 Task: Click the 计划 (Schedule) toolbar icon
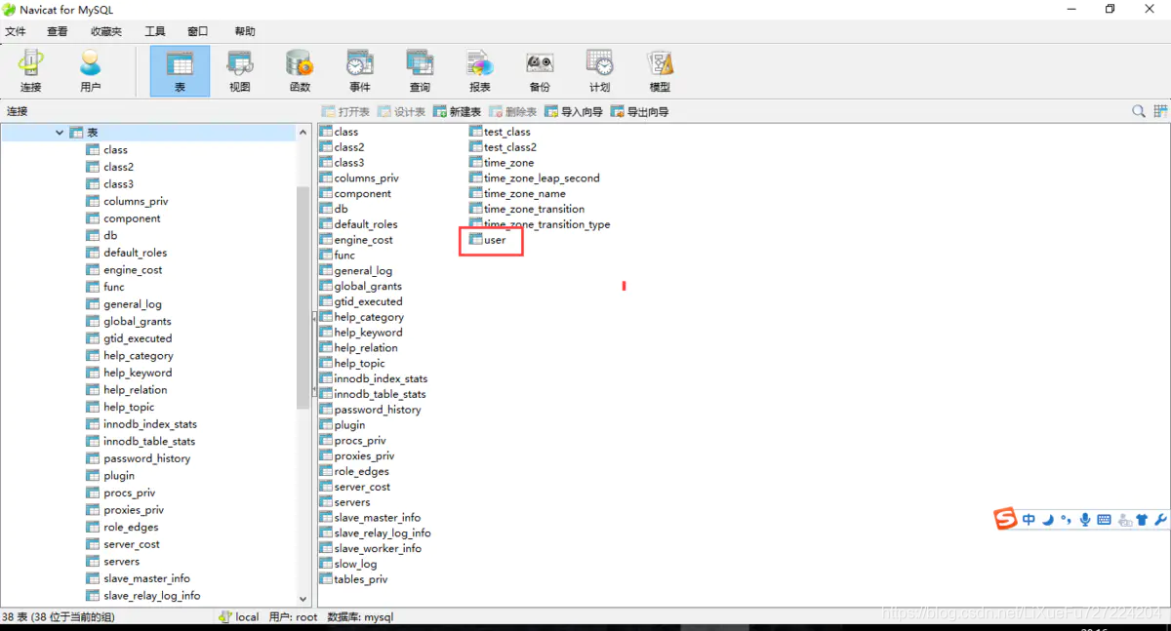click(x=599, y=71)
